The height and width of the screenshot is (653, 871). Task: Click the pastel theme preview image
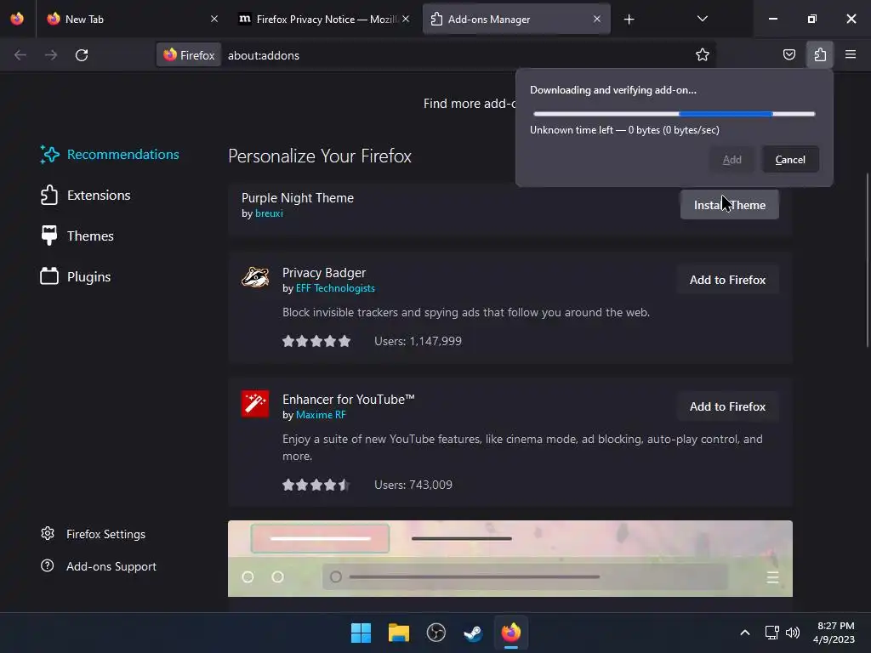tap(510, 559)
